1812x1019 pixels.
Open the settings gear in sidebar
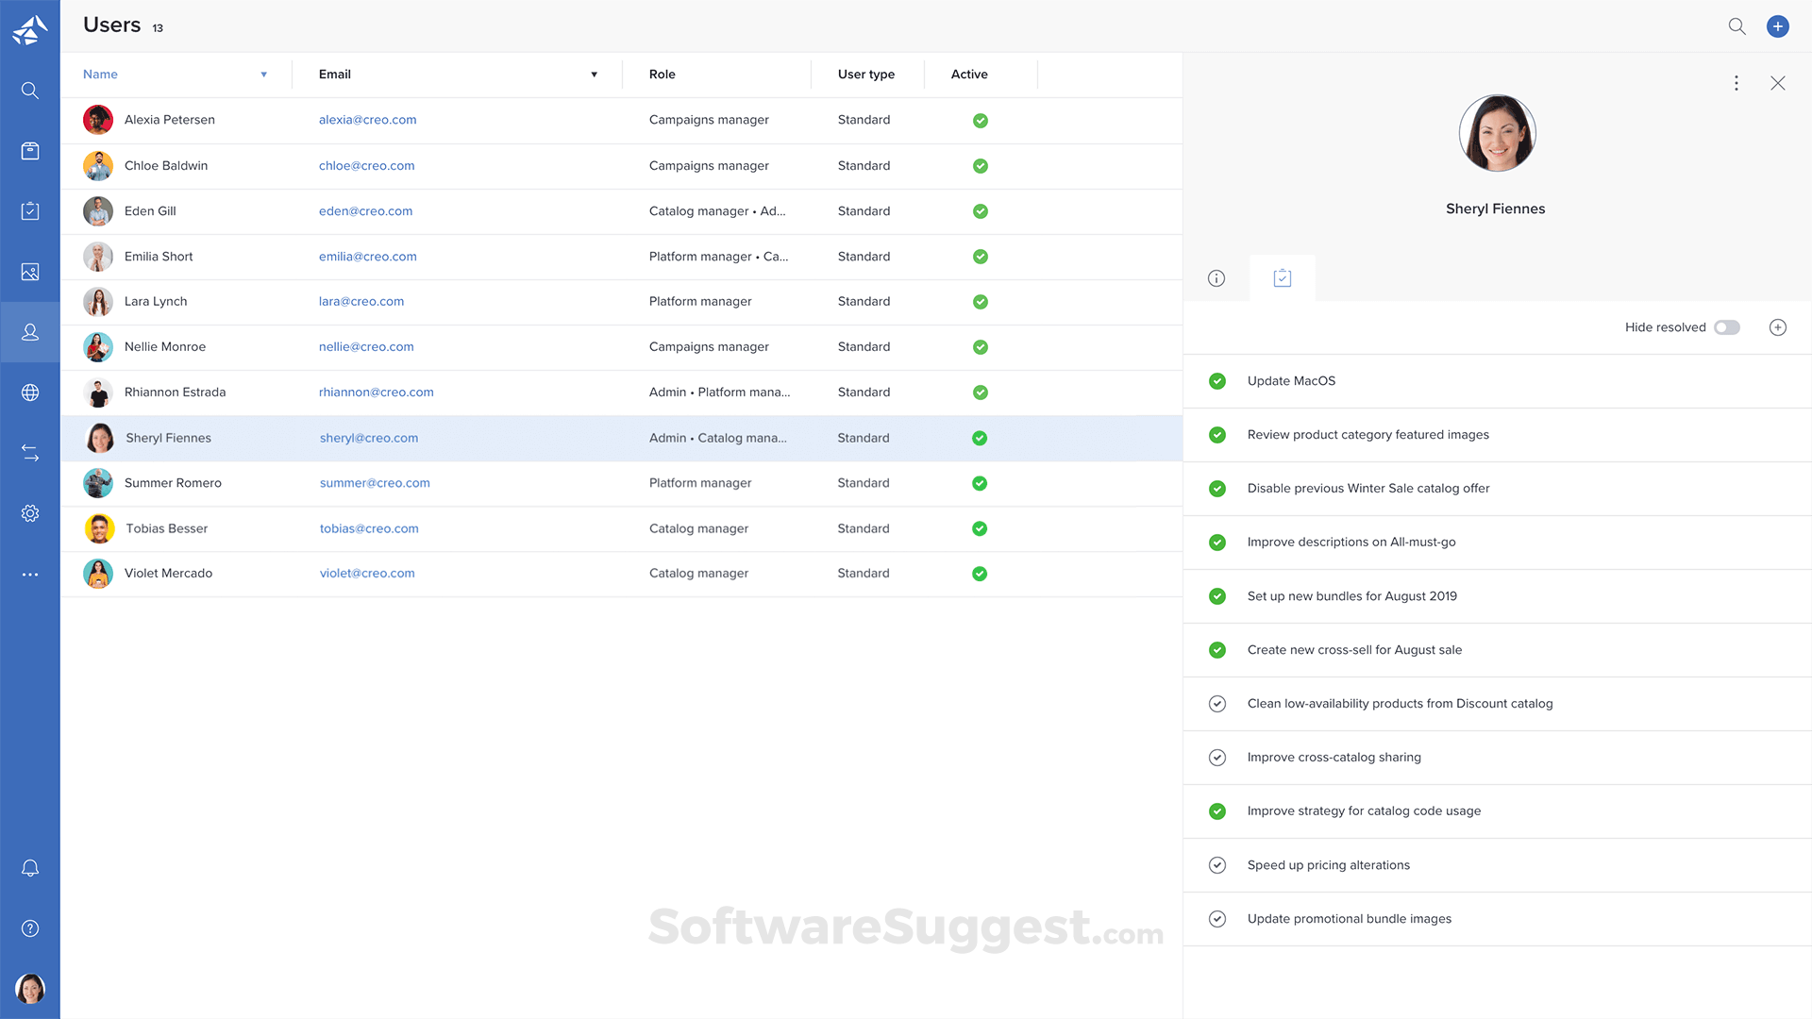[30, 513]
